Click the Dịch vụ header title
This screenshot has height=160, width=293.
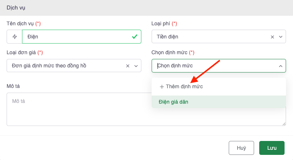point(16,7)
